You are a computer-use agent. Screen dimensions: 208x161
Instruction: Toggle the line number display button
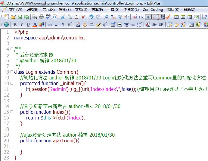point(161,17)
